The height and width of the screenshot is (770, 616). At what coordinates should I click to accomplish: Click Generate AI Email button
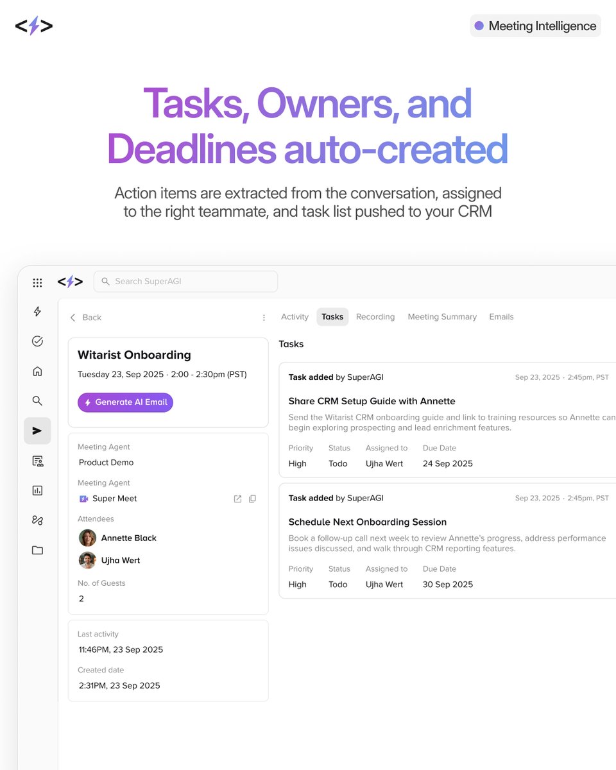[x=125, y=402]
